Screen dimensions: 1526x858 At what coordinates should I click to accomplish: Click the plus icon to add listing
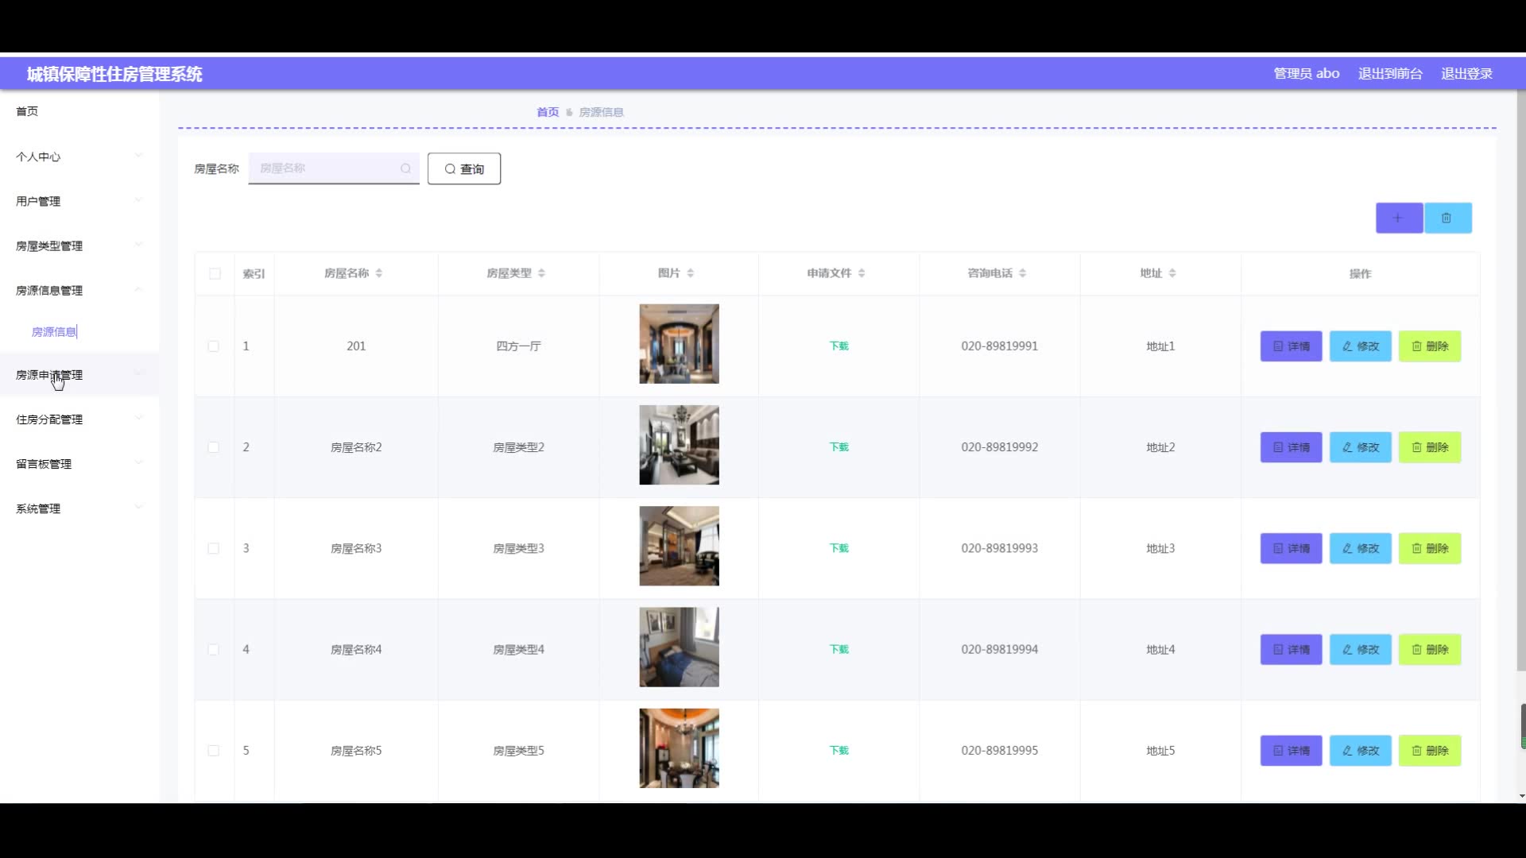[1399, 218]
